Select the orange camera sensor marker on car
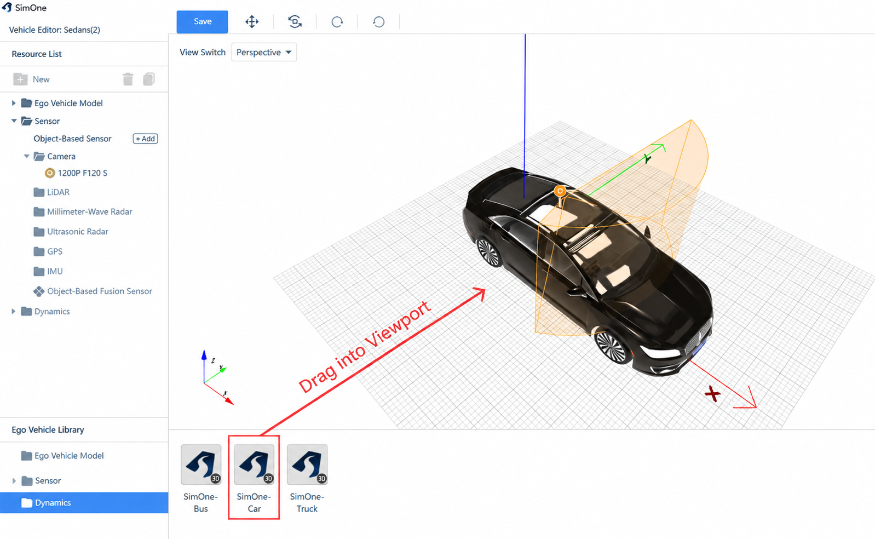Viewport: 875px width, 539px height. [560, 191]
